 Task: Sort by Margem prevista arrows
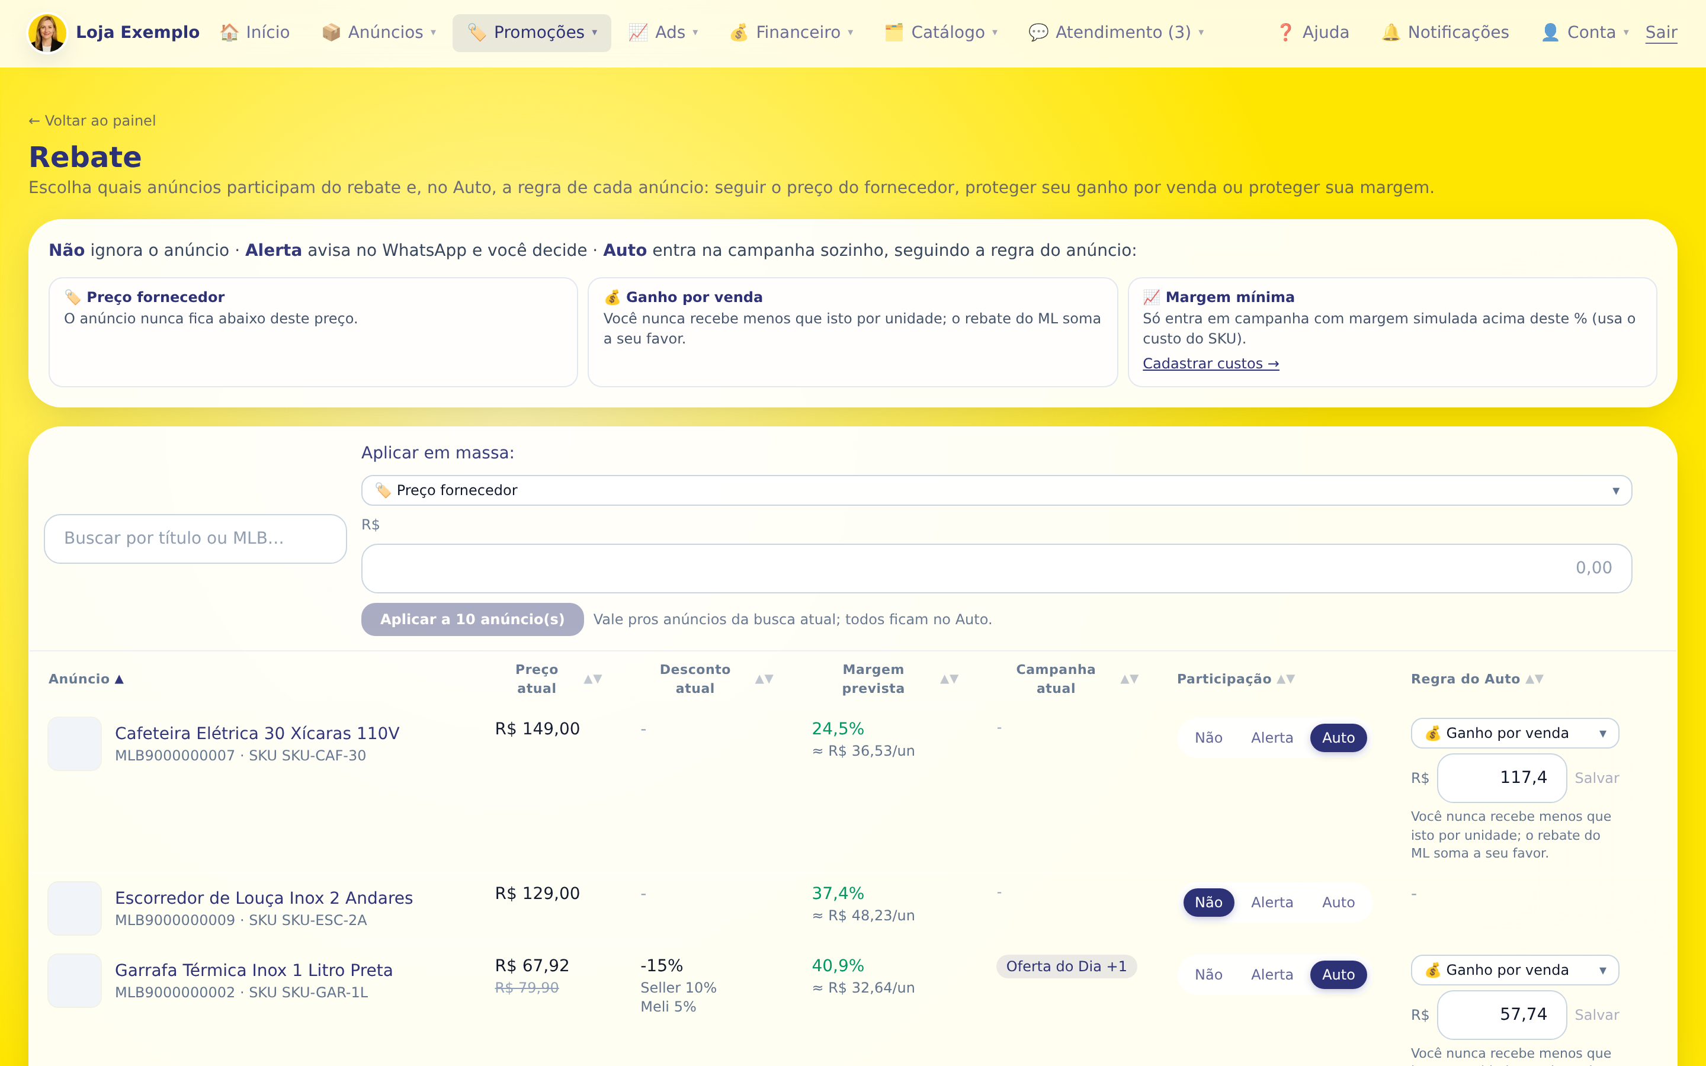pos(950,679)
